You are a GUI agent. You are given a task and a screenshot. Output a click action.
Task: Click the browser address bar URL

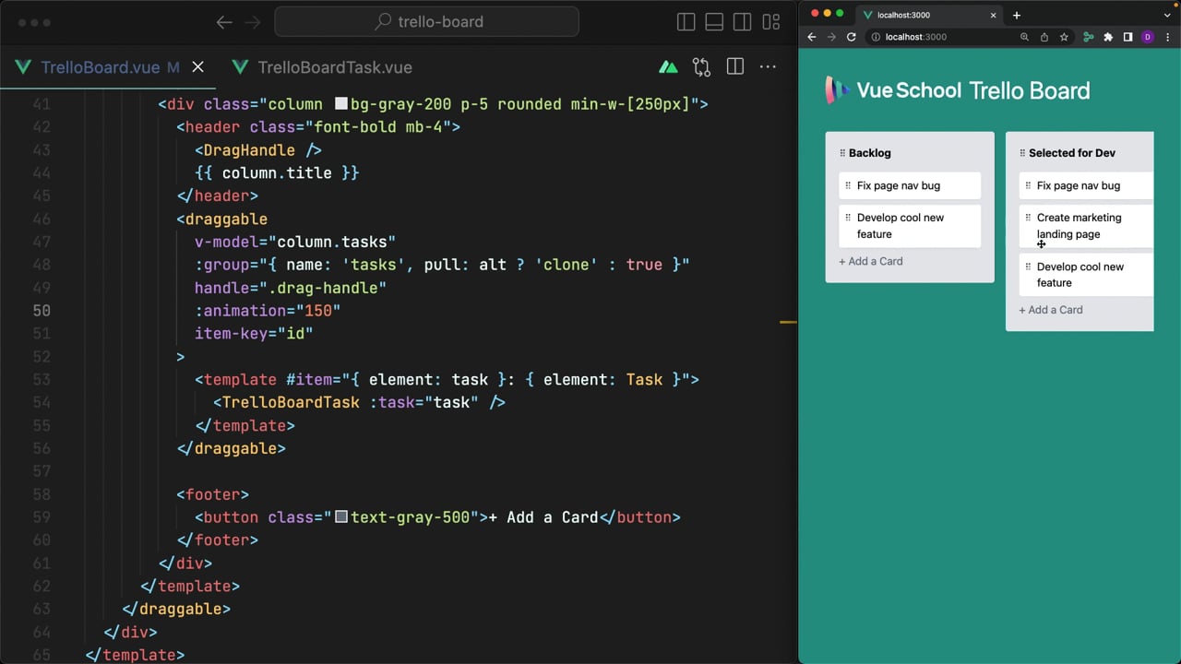point(916,37)
